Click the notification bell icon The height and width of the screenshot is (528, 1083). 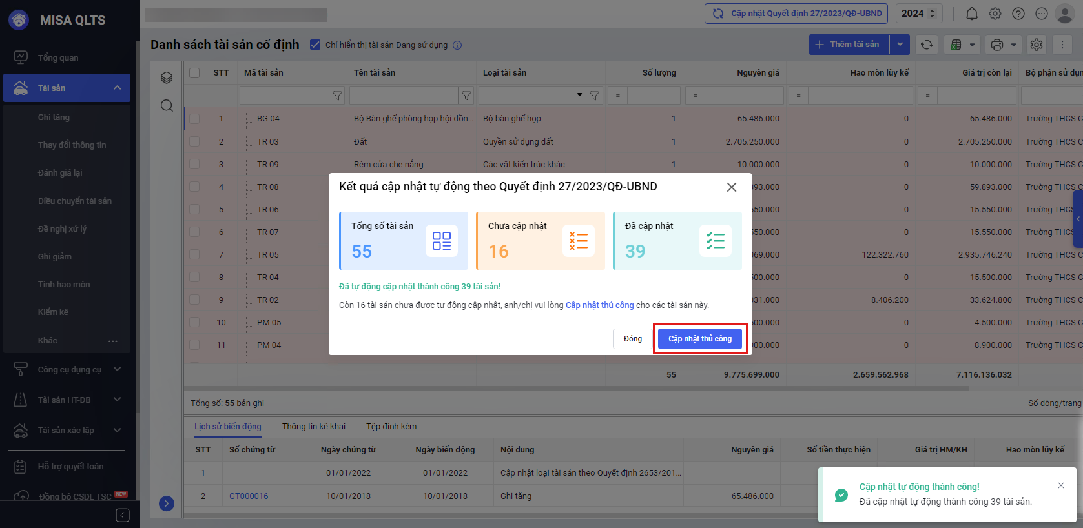tap(971, 14)
